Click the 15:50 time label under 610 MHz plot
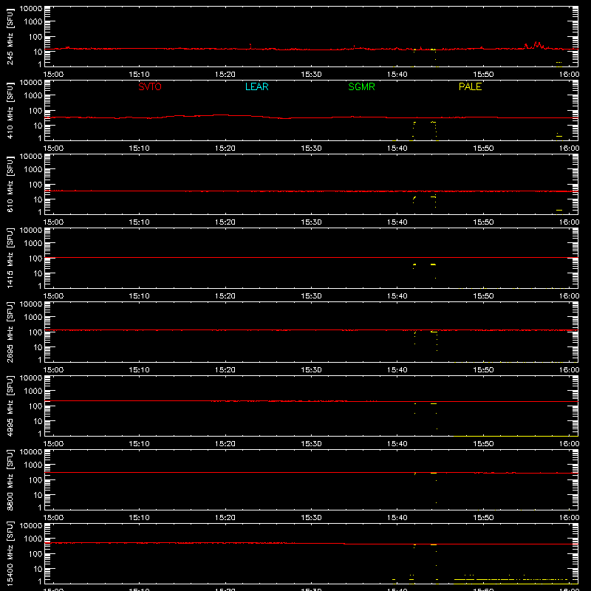591x591 pixels. click(483, 222)
